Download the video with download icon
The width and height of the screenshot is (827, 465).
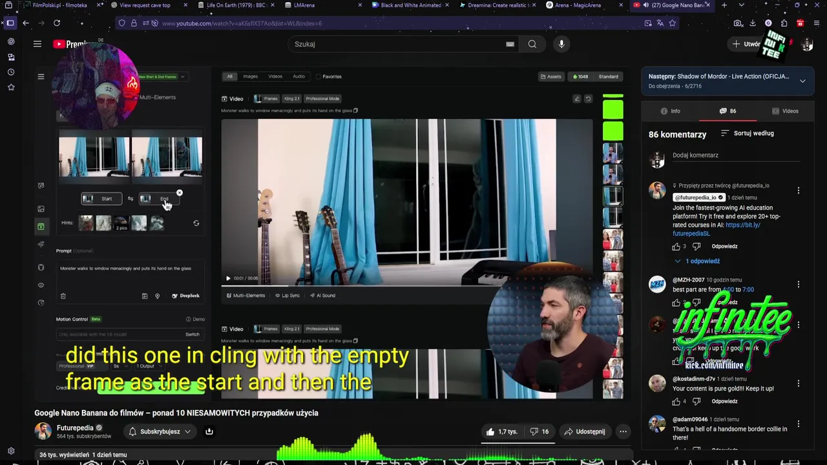[x=209, y=431]
